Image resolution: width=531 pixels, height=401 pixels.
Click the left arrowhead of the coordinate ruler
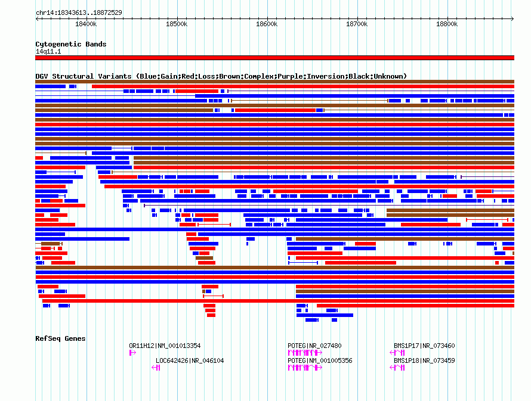[x=37, y=19]
